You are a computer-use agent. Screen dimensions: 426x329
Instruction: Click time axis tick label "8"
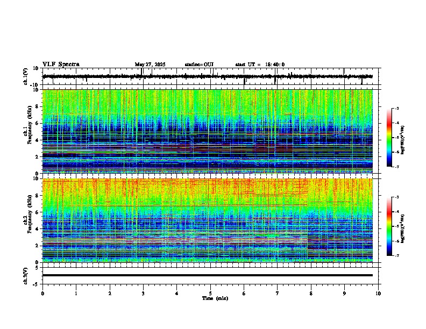(311, 294)
